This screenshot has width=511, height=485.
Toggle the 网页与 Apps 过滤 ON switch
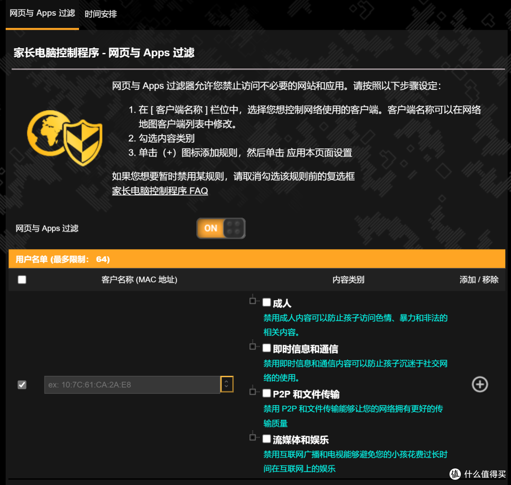pyautogui.click(x=220, y=228)
